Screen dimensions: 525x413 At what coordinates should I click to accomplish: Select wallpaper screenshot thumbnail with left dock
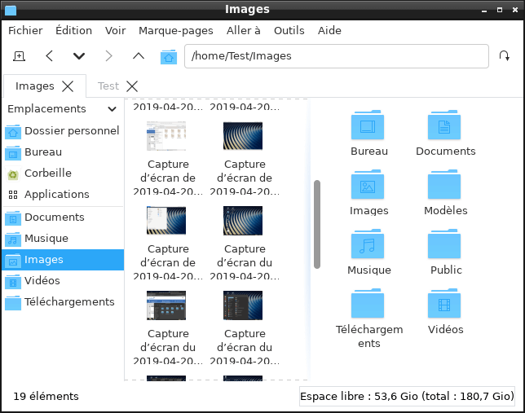[243, 221]
